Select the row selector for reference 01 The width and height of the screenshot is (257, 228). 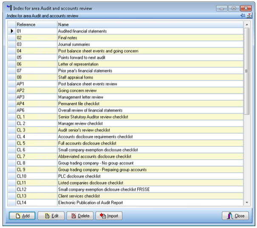[x=12, y=31]
